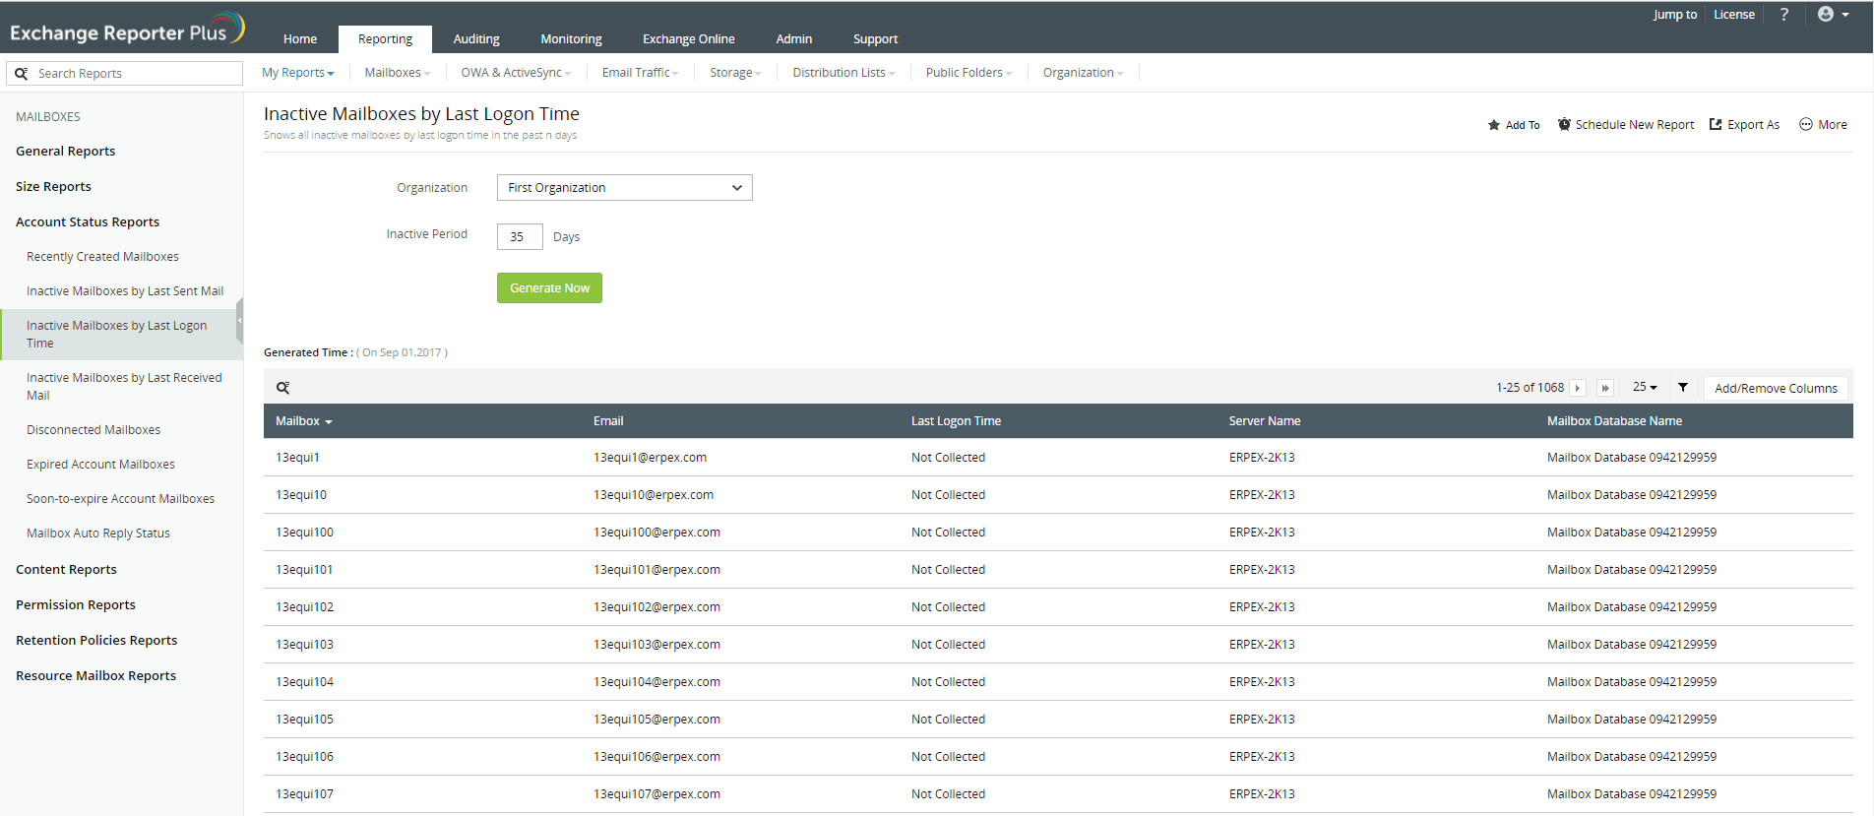Expand the My Reports dropdown menu
The width and height of the screenshot is (1874, 816).
[298, 73]
